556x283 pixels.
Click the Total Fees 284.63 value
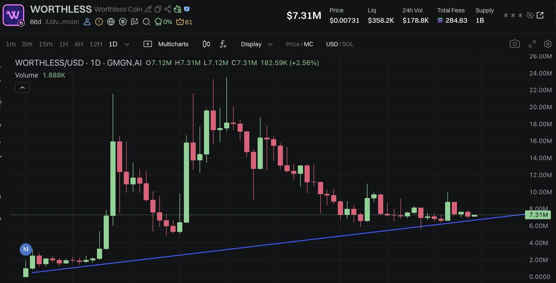[x=452, y=20]
